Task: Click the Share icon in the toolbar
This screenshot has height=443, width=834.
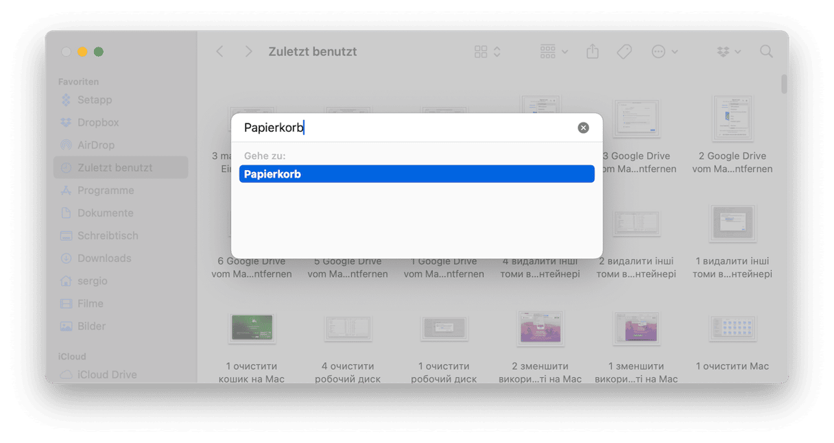Action: 593,52
